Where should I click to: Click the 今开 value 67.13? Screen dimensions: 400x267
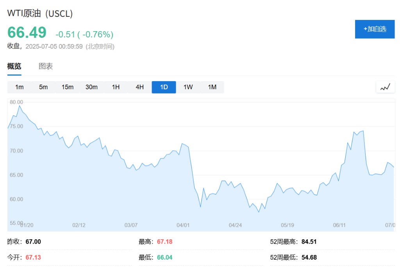pos(33,258)
